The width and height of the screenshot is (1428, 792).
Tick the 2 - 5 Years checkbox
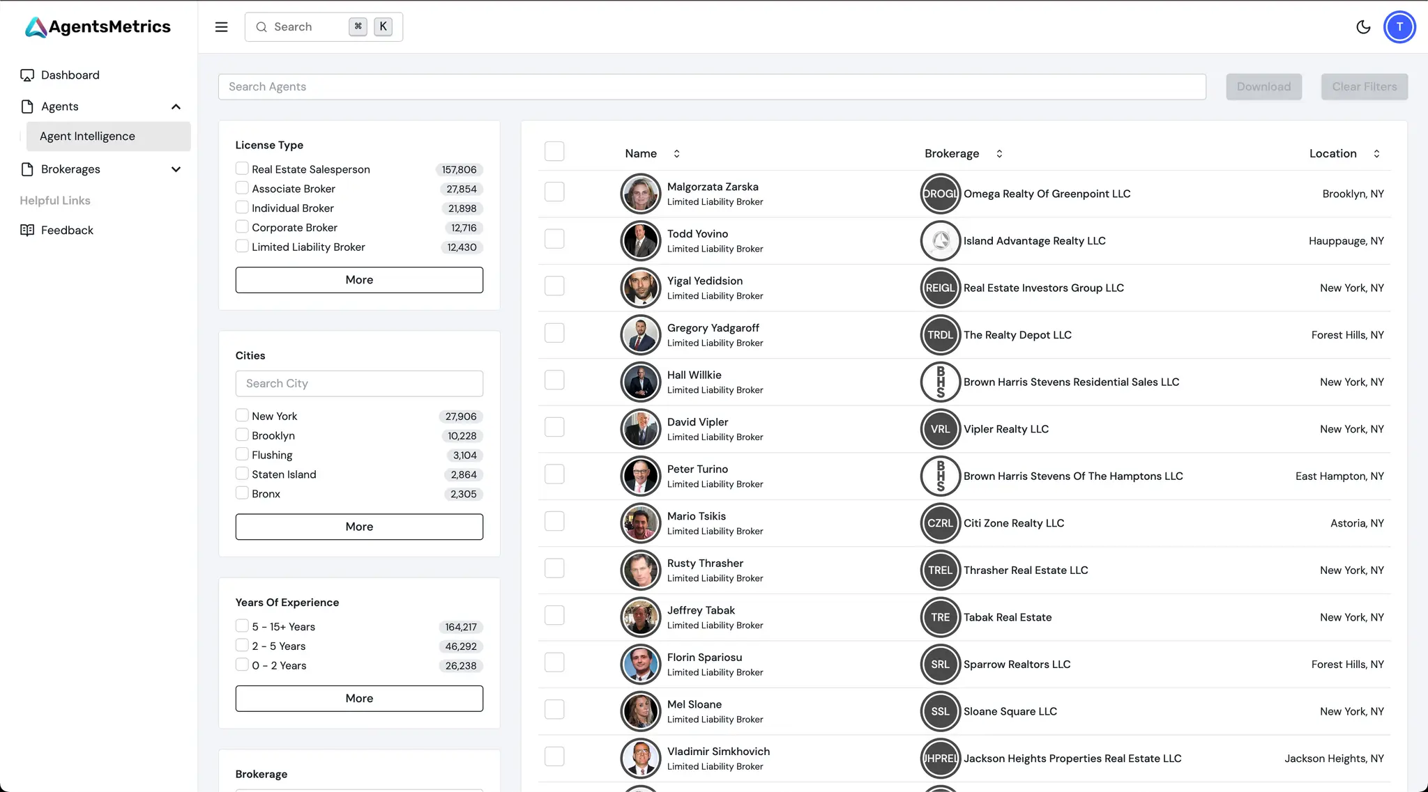click(242, 646)
